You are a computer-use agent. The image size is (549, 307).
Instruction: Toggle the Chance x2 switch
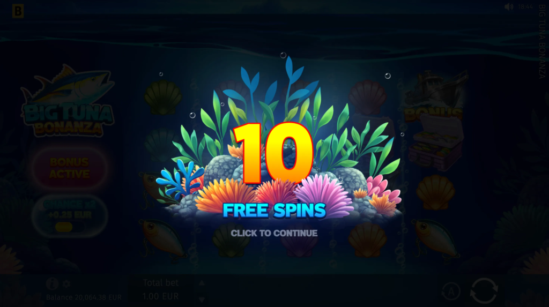pos(69,227)
